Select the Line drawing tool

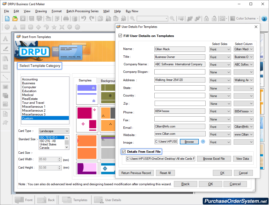point(5,77)
